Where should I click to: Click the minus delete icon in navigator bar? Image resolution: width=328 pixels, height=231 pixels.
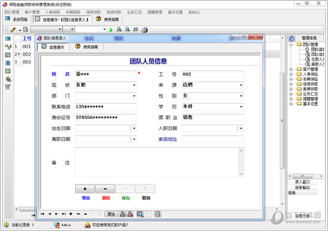[x=78, y=214]
